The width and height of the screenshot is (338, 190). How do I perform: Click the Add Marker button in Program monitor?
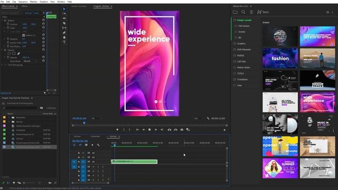click(117, 130)
